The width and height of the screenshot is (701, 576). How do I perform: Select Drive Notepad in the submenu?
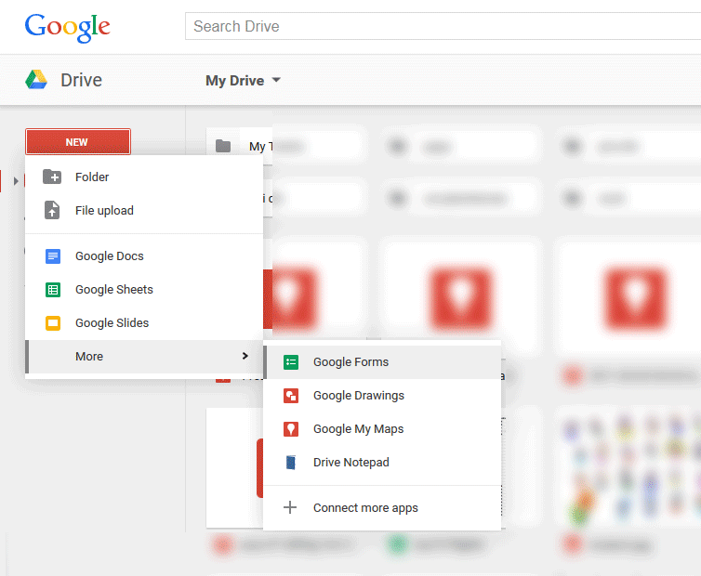tap(382, 462)
